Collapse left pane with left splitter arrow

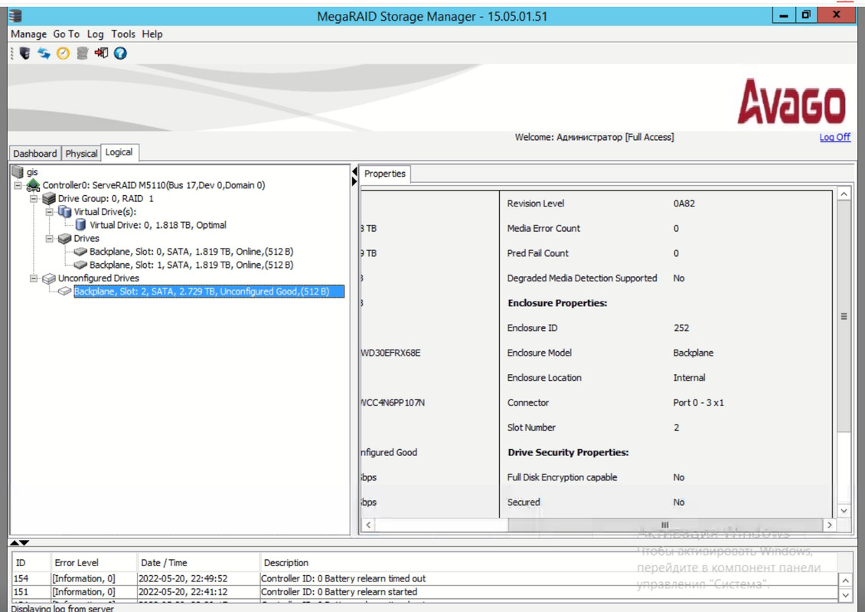(x=354, y=172)
